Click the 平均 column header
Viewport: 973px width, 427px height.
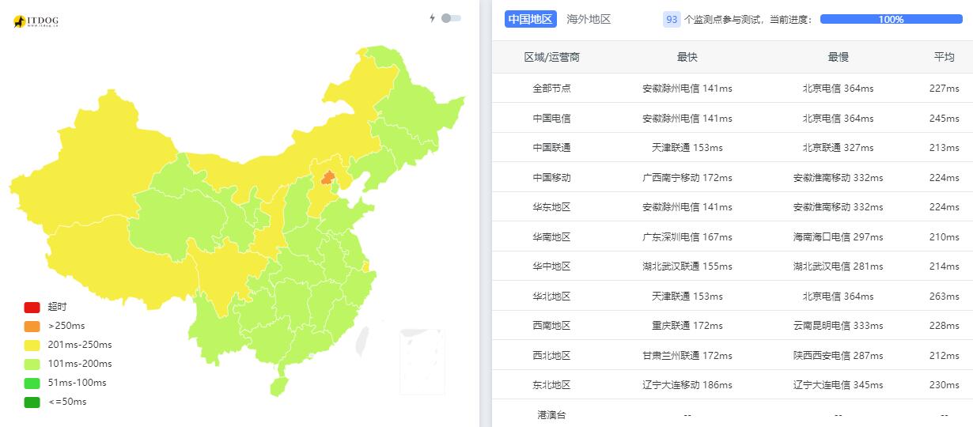coord(944,57)
